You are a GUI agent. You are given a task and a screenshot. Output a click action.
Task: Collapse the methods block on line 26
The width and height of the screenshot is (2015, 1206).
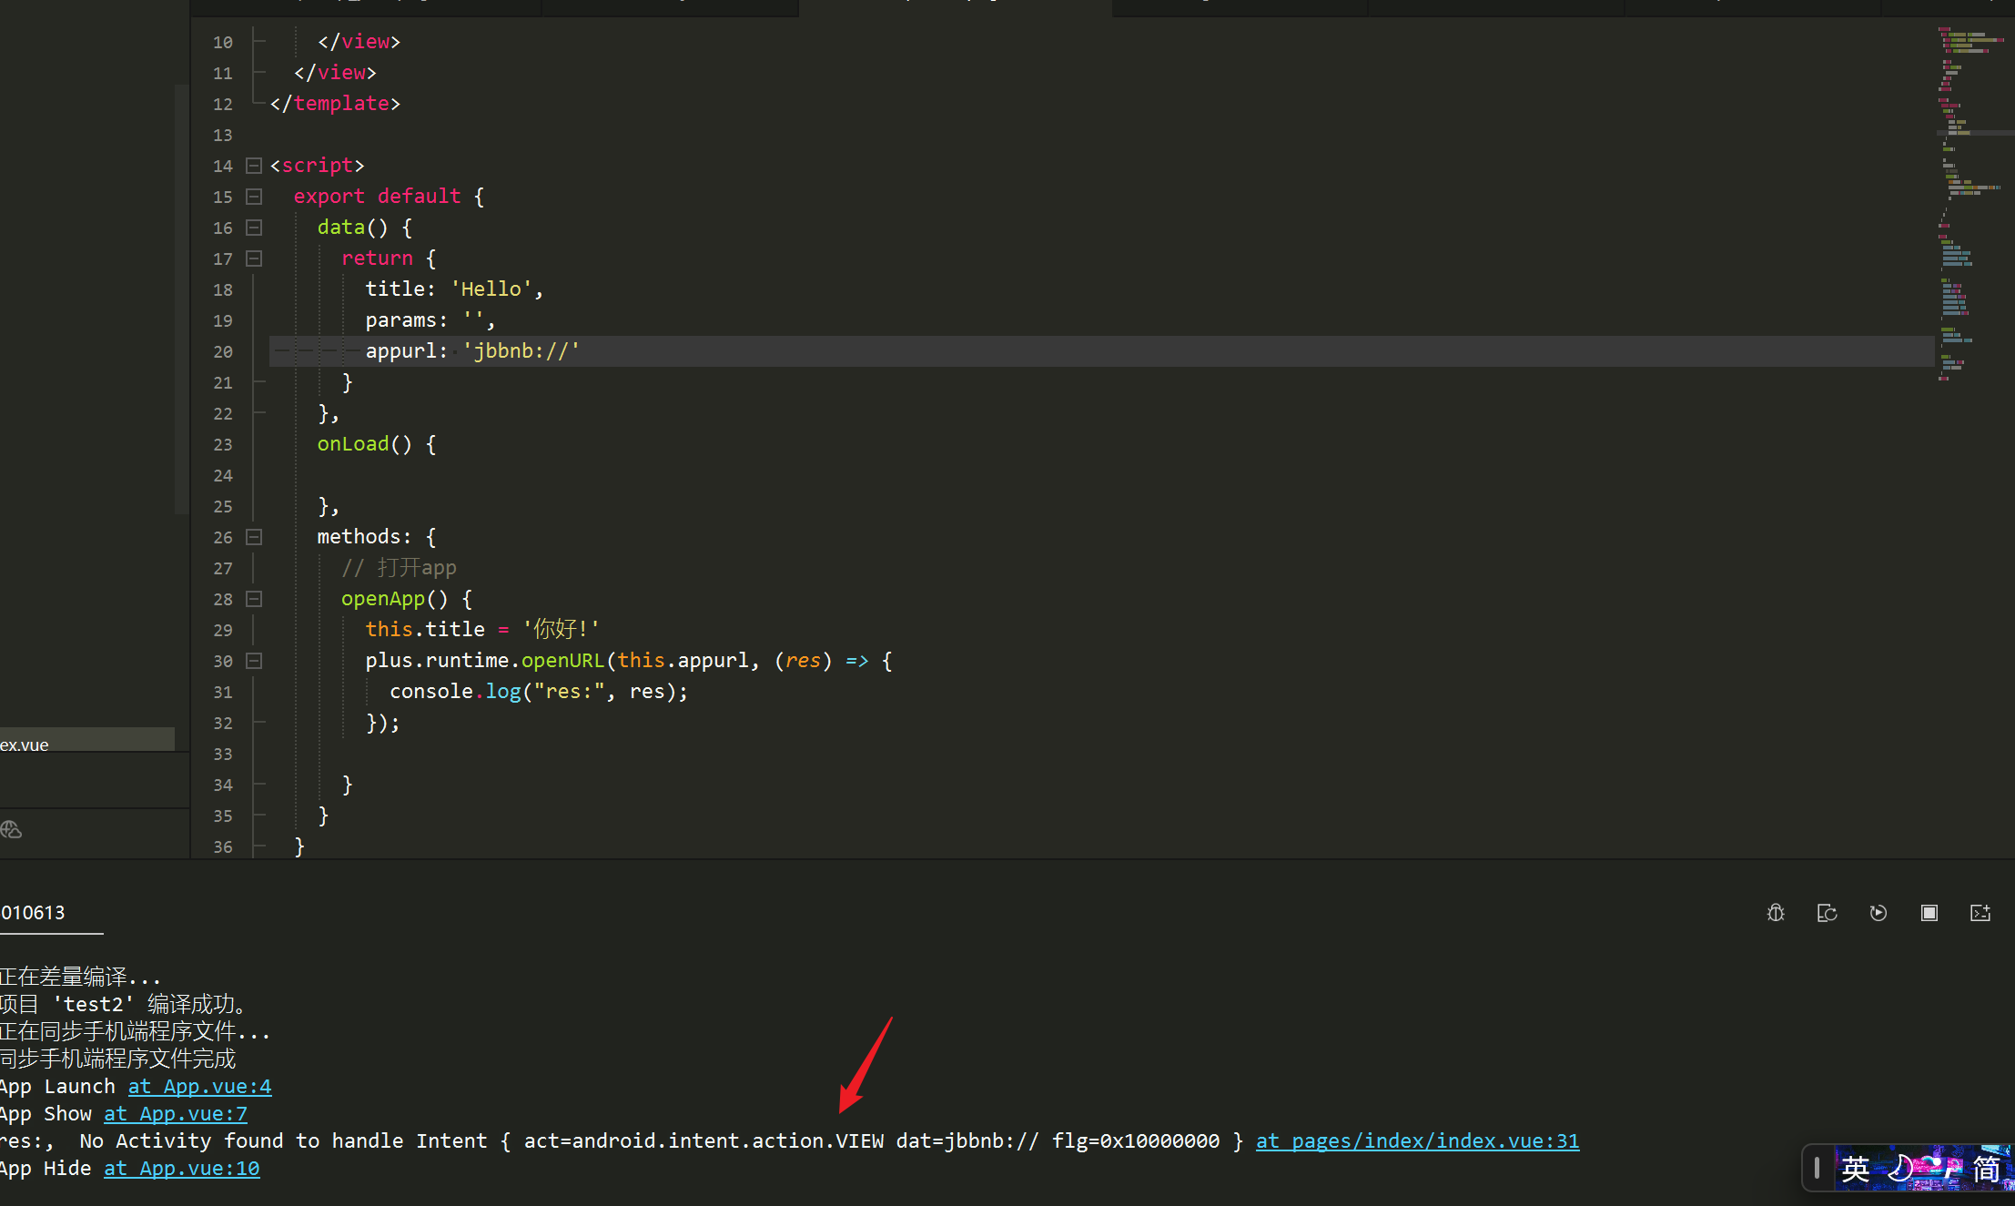pyautogui.click(x=254, y=537)
